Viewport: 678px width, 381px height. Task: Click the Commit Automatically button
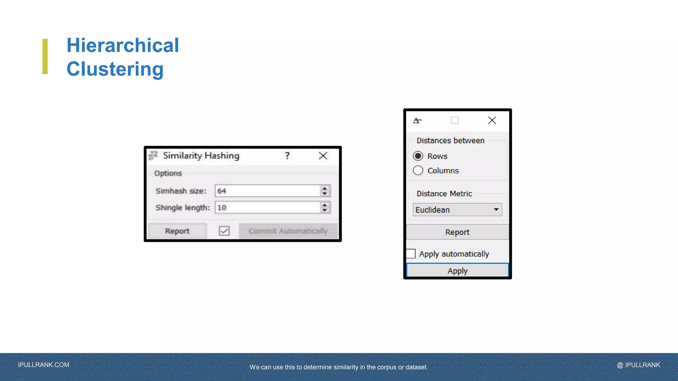288,231
